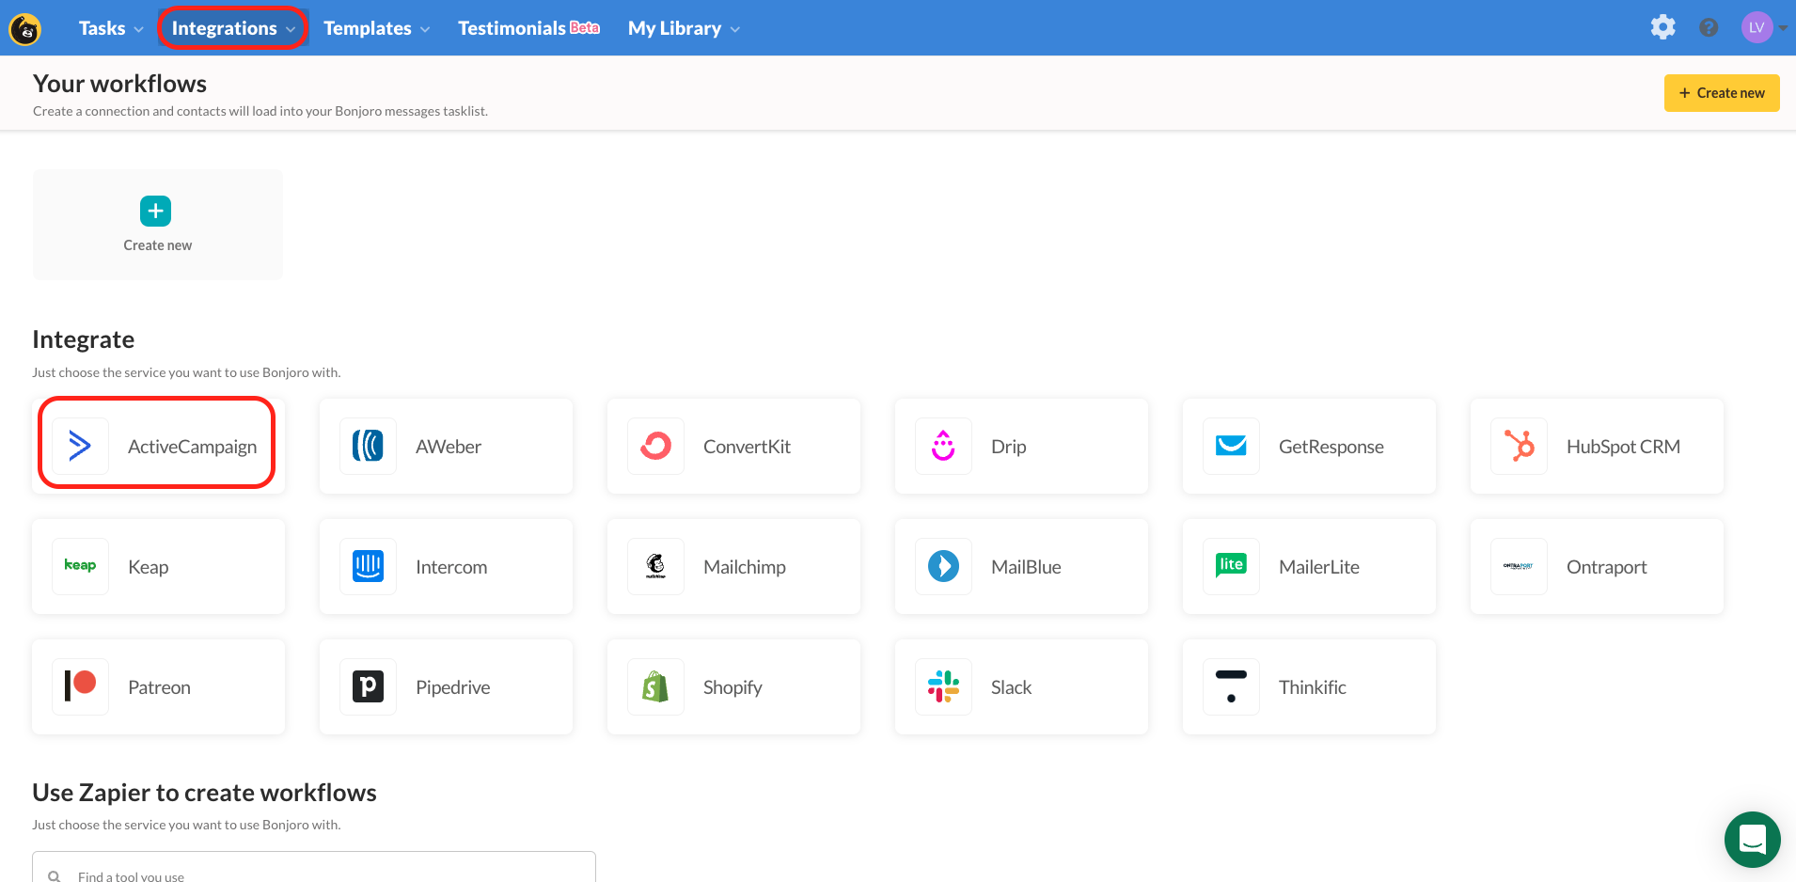The image size is (1796, 882).
Task: Click the Ontraport logo icon
Action: click(1519, 566)
